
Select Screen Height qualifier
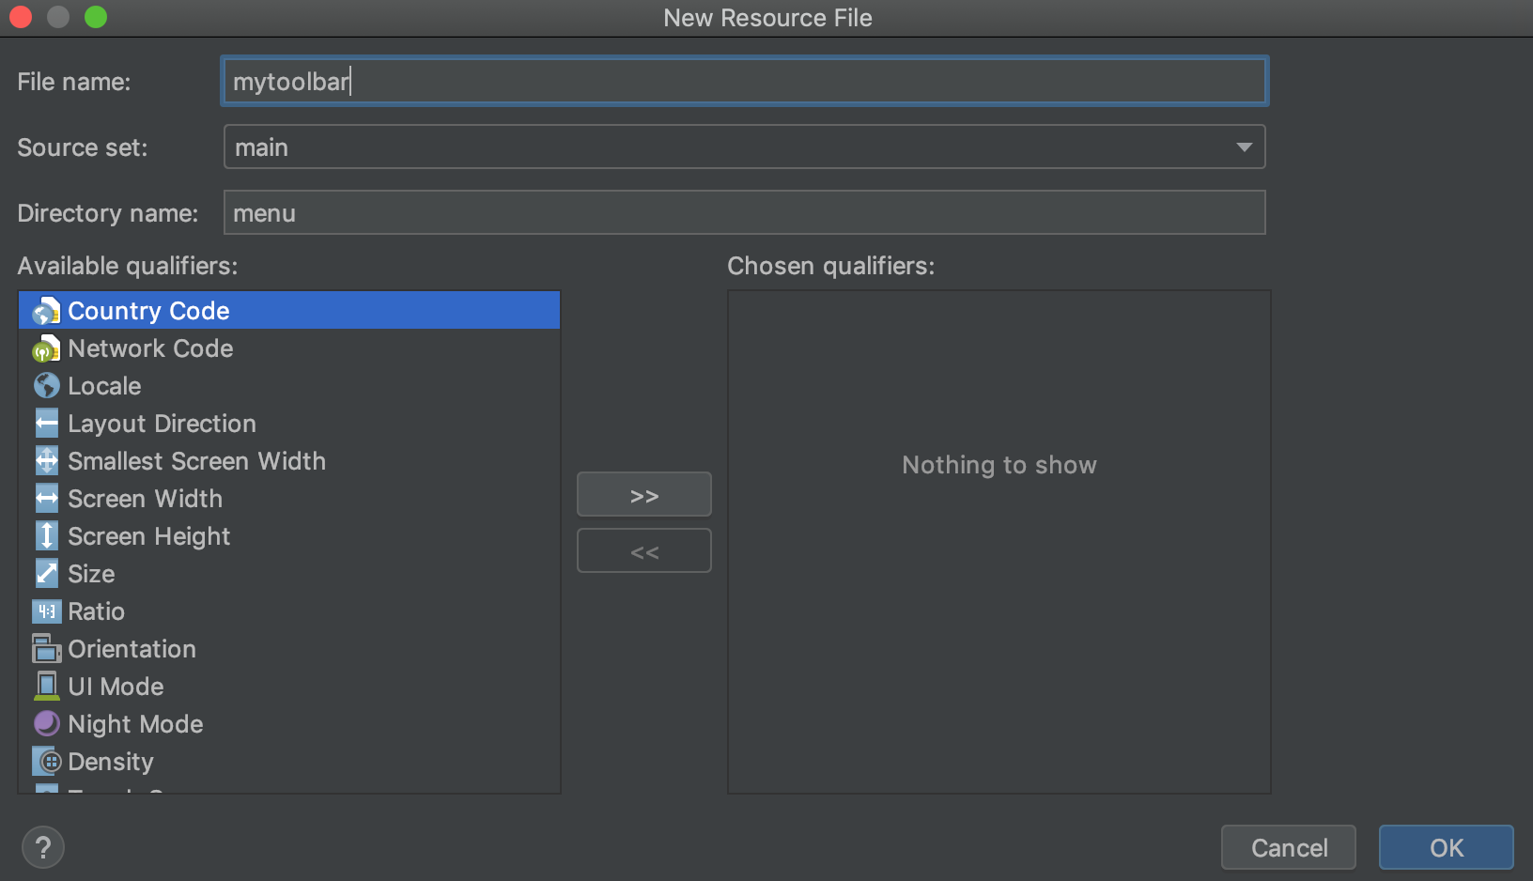coord(148,536)
